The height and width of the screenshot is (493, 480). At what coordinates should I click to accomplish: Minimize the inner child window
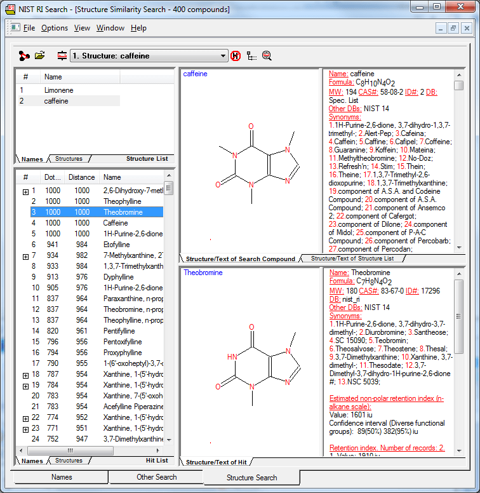[441, 29]
